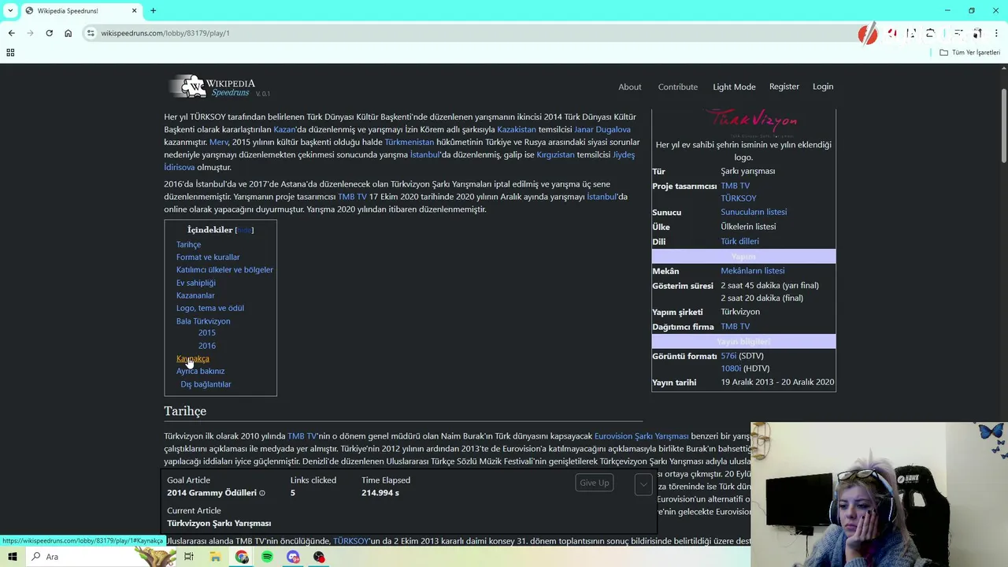Click the red slashed-circle extension icon
1008x567 pixels.
point(868,34)
